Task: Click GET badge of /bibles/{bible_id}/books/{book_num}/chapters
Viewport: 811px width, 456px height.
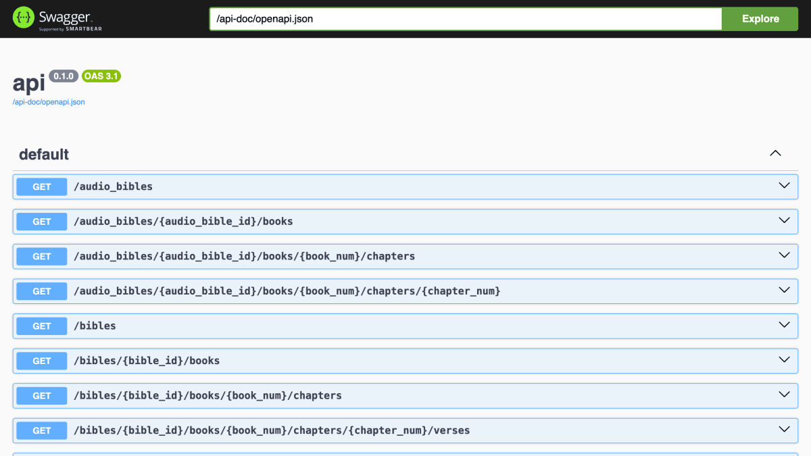Action: tap(42, 395)
